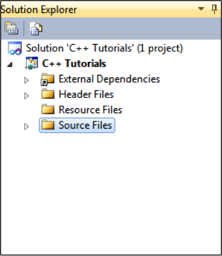The width and height of the screenshot is (222, 256).
Task: Select the Header Files label
Action: tap(86, 94)
